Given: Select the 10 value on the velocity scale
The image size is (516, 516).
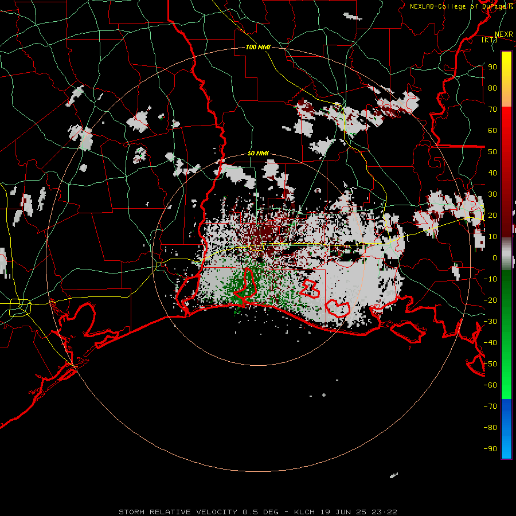Looking at the screenshot, I should (x=492, y=237).
